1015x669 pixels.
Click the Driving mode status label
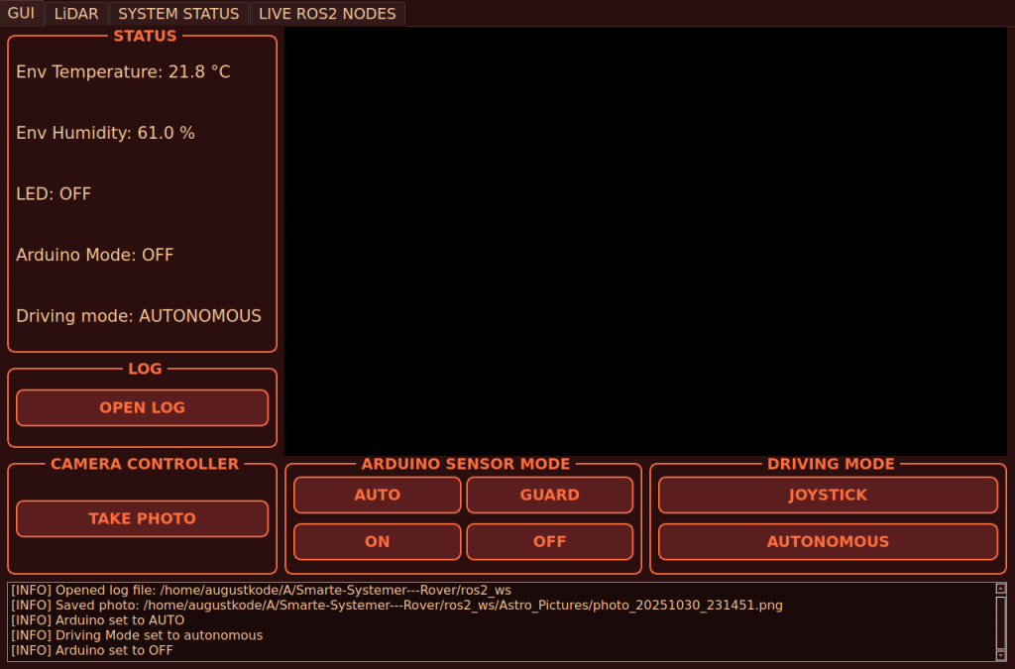139,316
